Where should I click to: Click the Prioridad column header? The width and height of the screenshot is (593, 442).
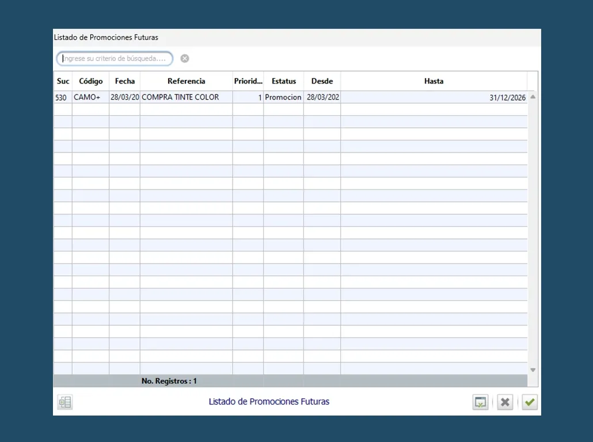(248, 81)
